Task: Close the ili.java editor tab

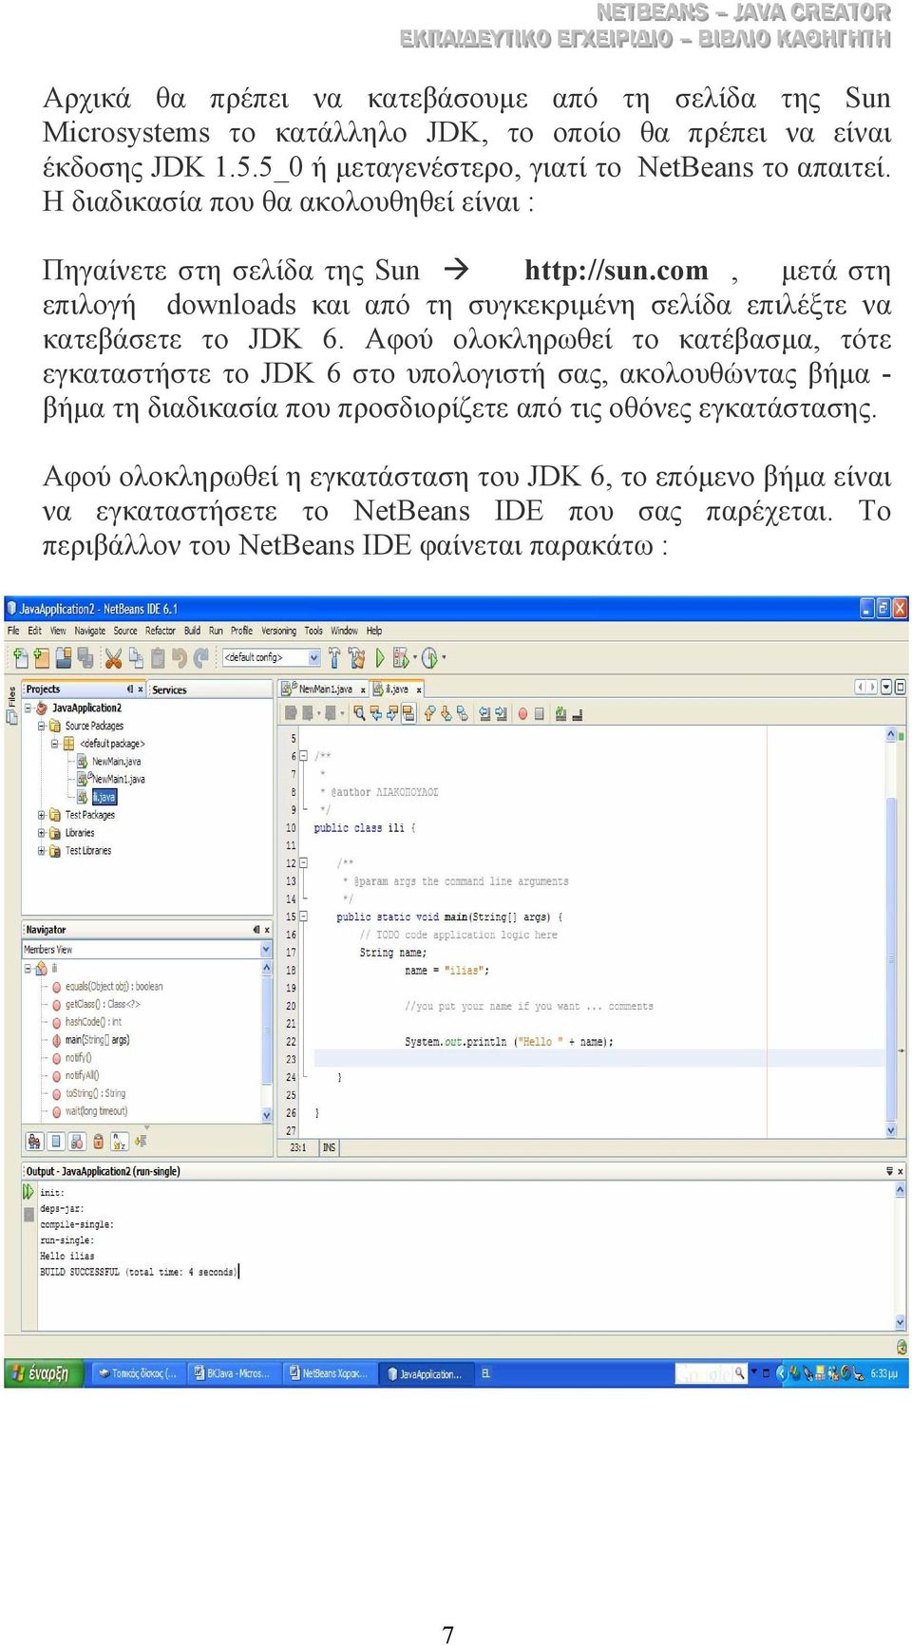Action: 418,690
